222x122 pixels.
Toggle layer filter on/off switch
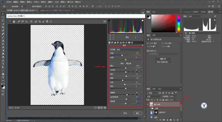pyautogui.click(x=176, y=93)
